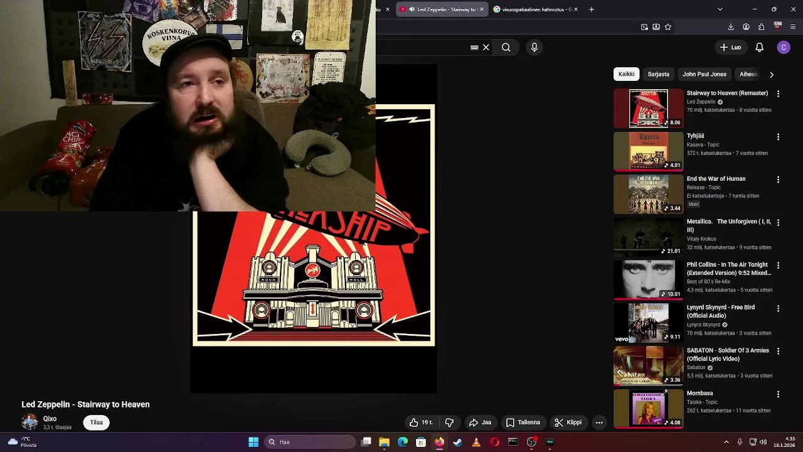Create a clip with the Klippi button
The image size is (803, 452).
[568, 422]
